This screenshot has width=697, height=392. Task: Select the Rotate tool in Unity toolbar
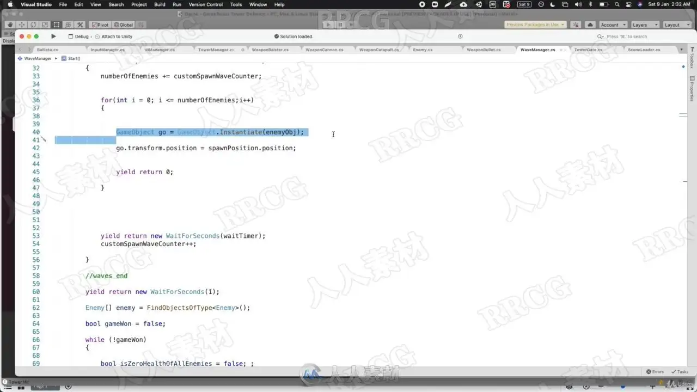[x=33, y=24]
